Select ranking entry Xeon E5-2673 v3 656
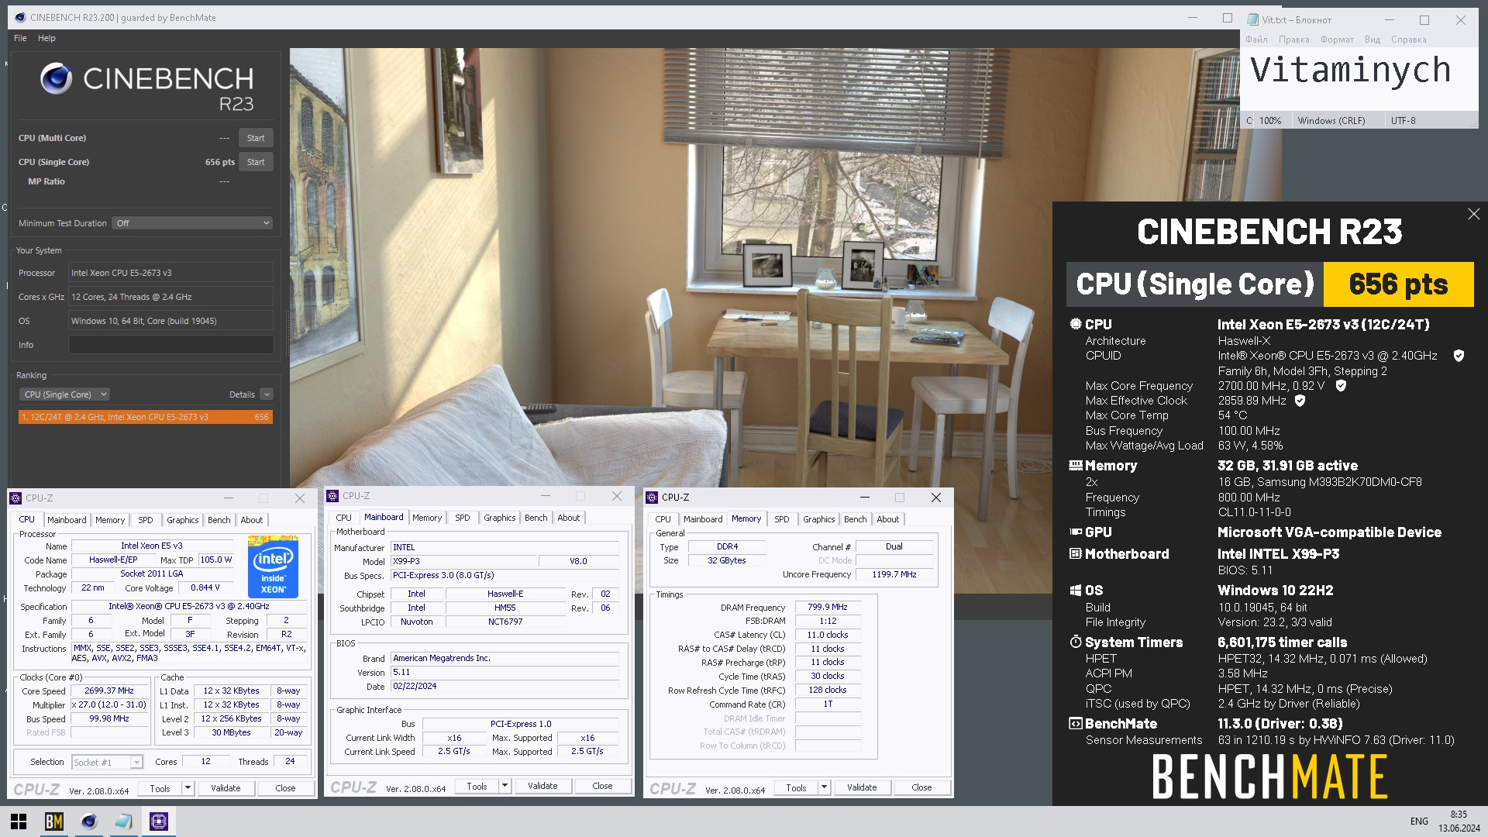Viewport: 1488px width, 837px height. [x=146, y=417]
